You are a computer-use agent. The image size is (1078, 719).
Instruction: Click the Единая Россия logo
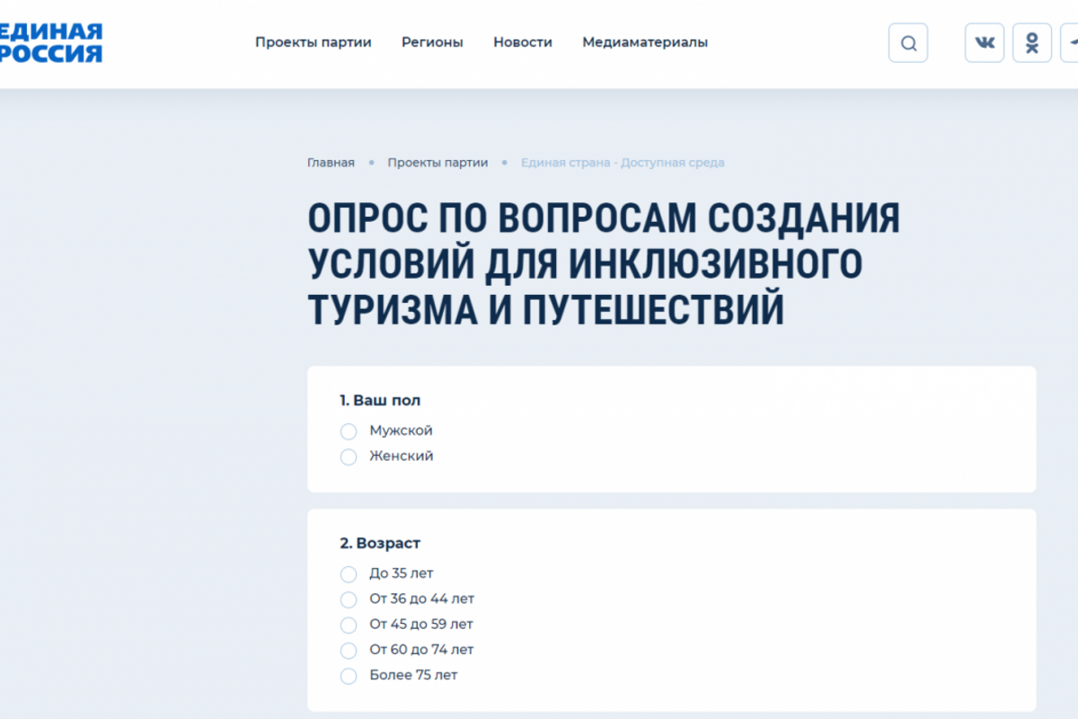(x=50, y=42)
